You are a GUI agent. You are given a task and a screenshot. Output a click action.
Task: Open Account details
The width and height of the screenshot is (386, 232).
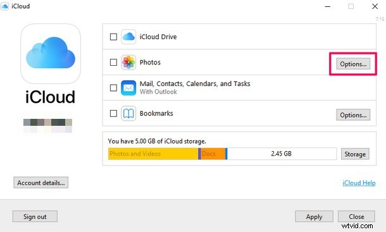tap(41, 183)
